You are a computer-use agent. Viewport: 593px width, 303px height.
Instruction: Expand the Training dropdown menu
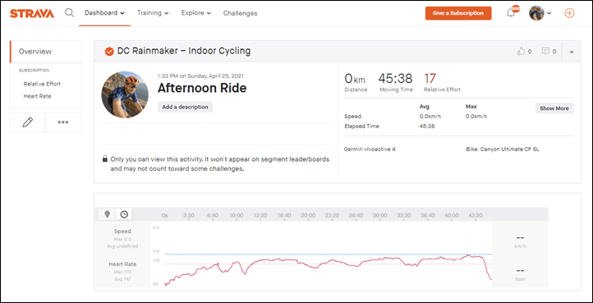[153, 13]
